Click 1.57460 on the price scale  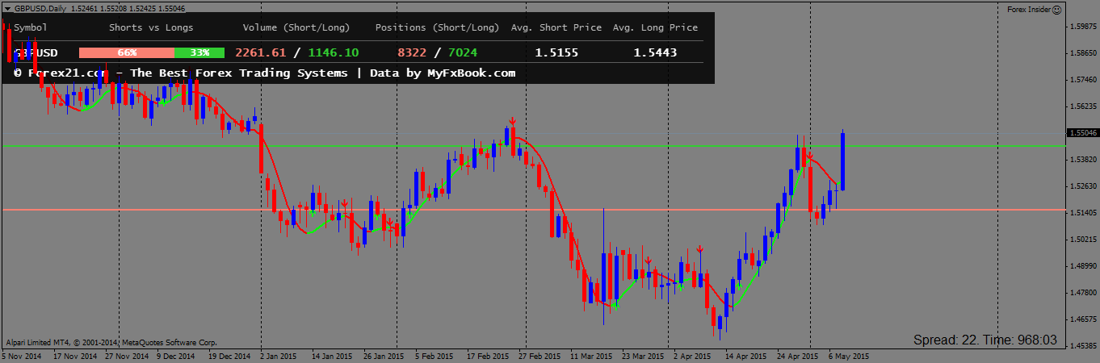coord(1083,80)
